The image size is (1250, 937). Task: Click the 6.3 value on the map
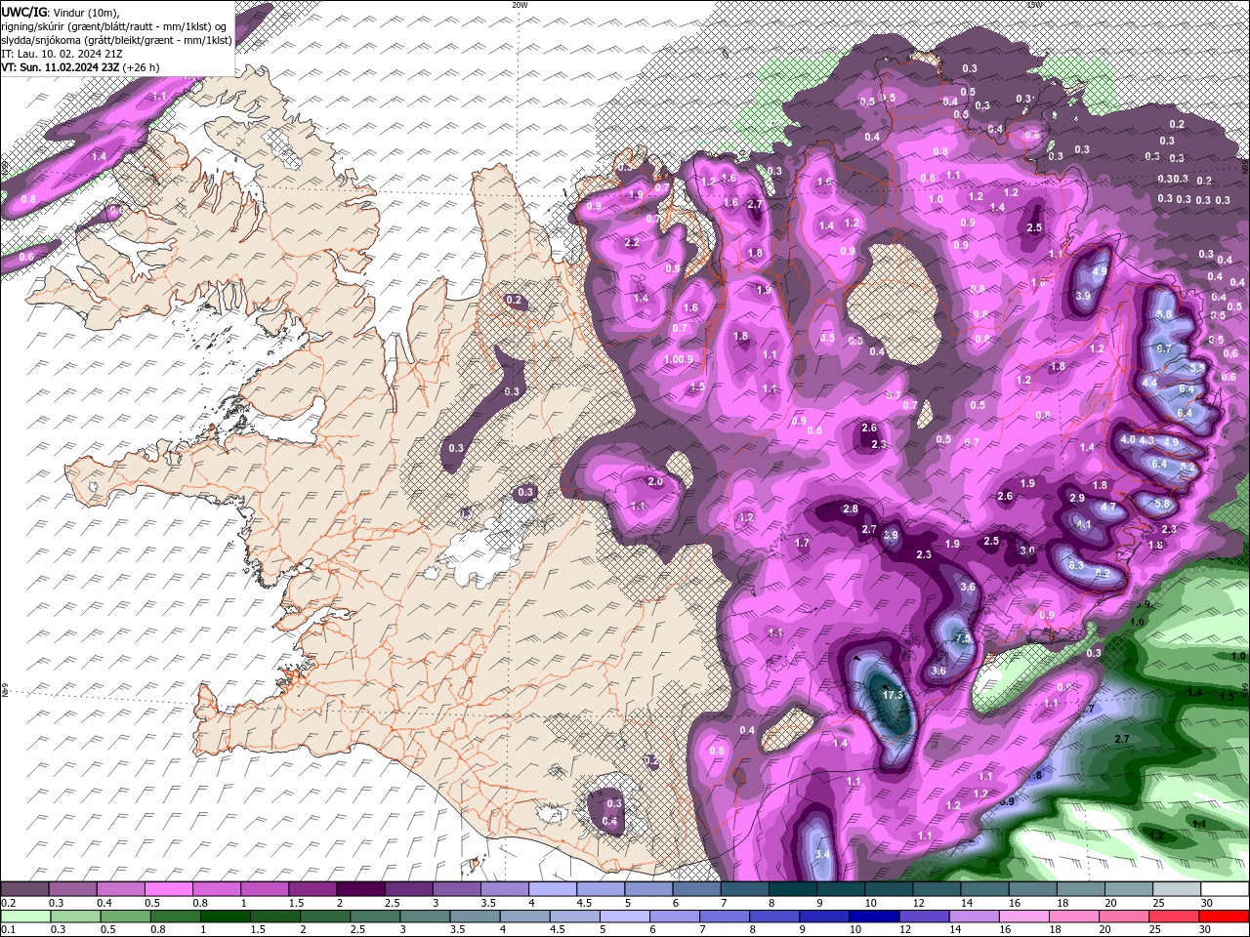pyautogui.click(x=1076, y=565)
